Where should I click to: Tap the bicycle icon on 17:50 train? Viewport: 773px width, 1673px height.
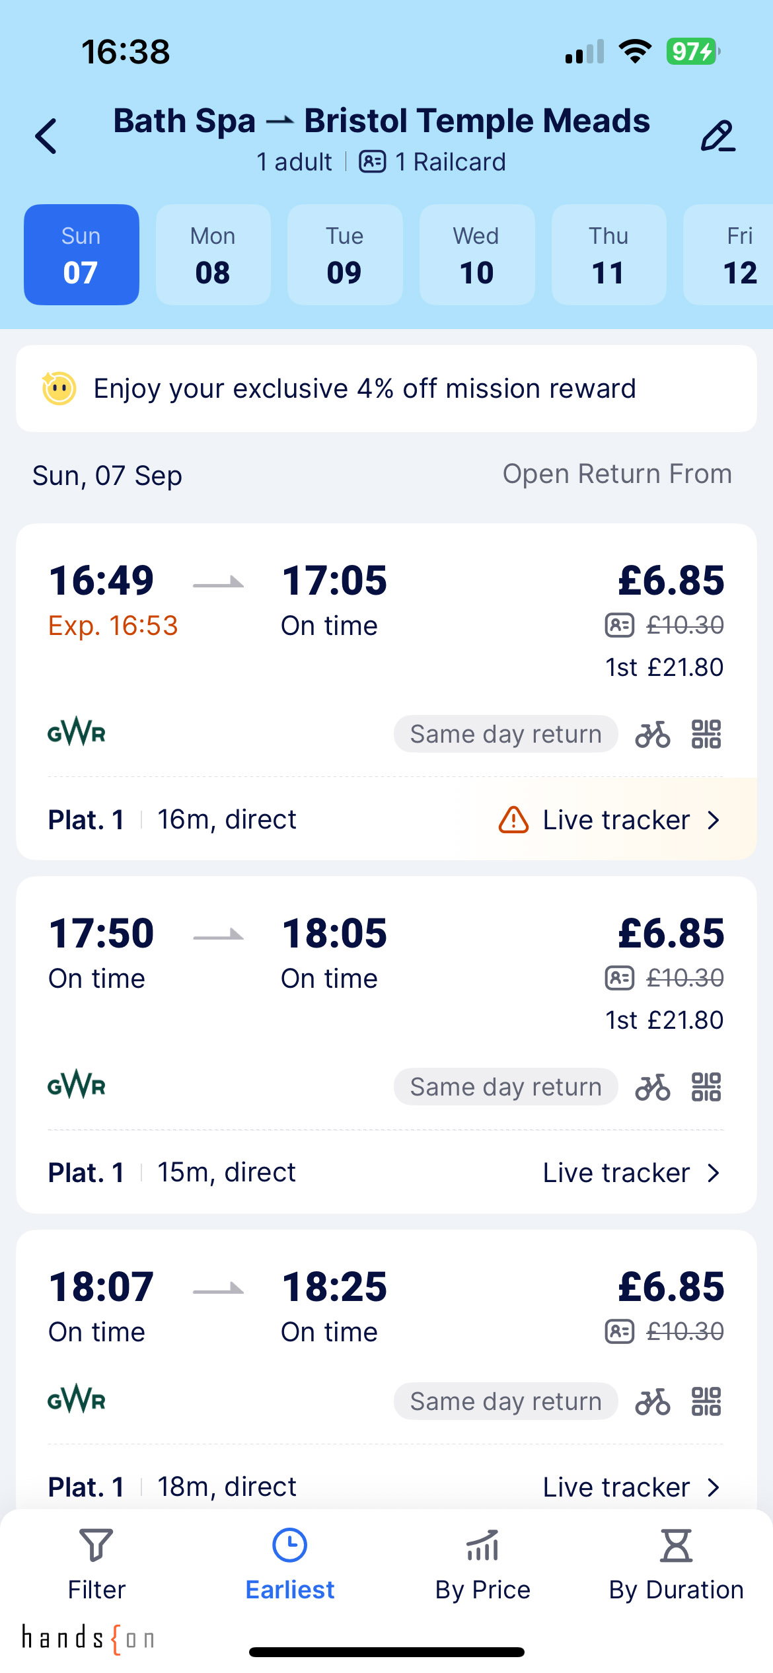653,1087
